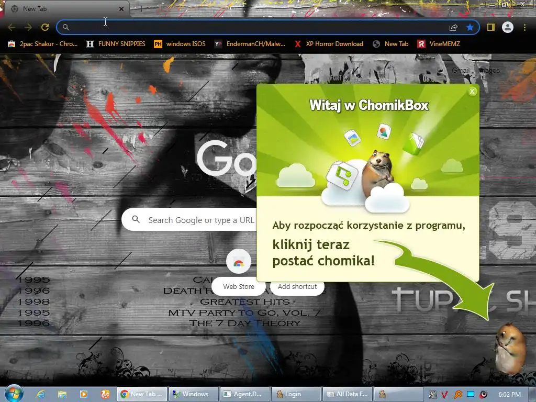Switch to All Data E... taskbar window
536x402 pixels.
[348, 394]
